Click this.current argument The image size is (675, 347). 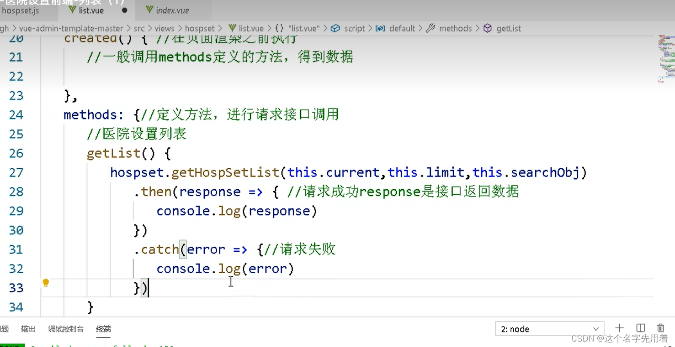tap(333, 172)
